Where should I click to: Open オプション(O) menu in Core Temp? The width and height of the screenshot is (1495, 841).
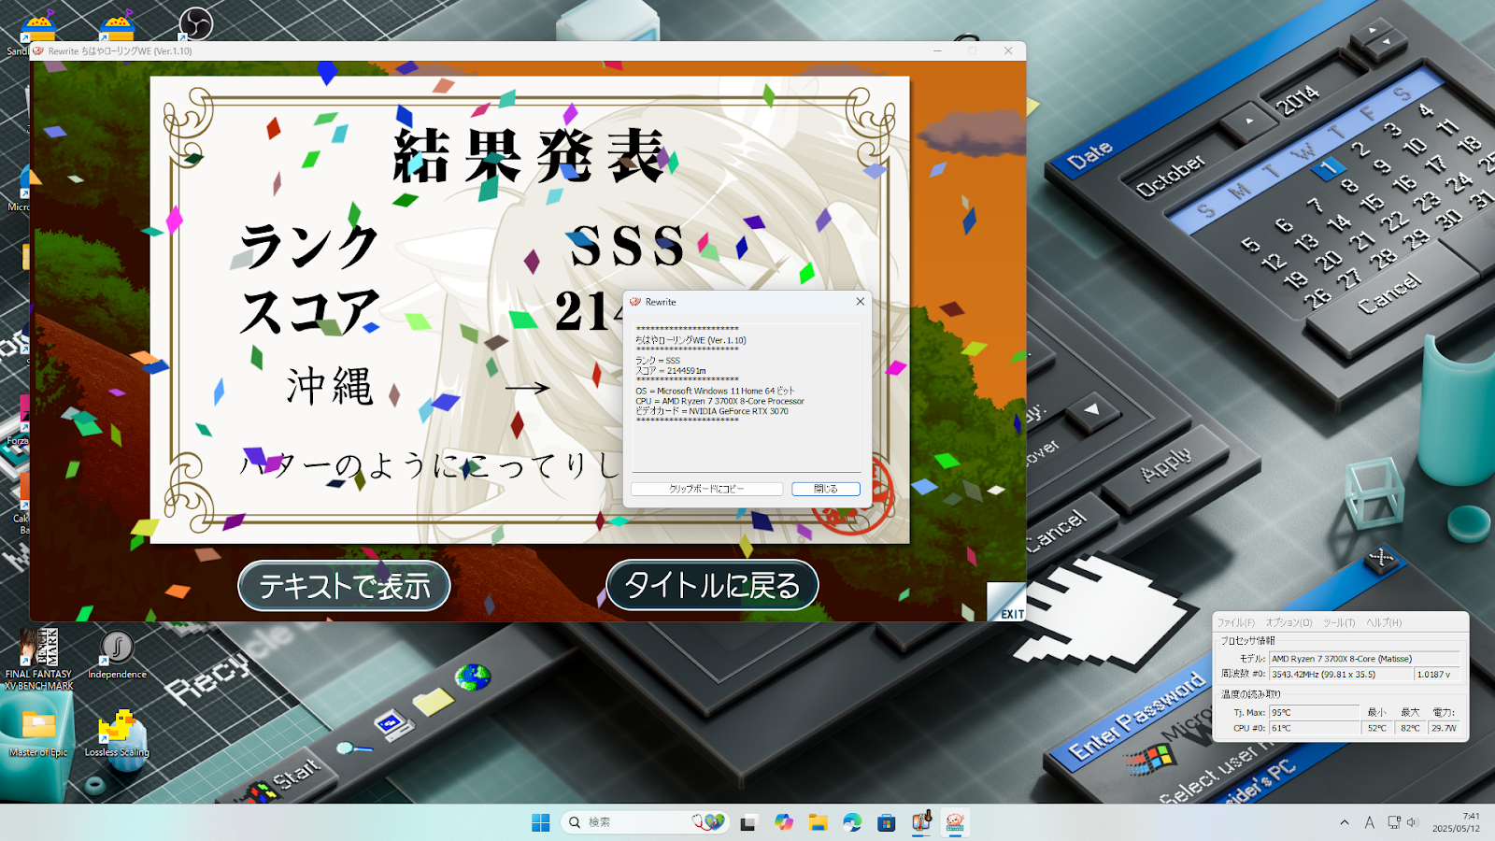(x=1289, y=622)
